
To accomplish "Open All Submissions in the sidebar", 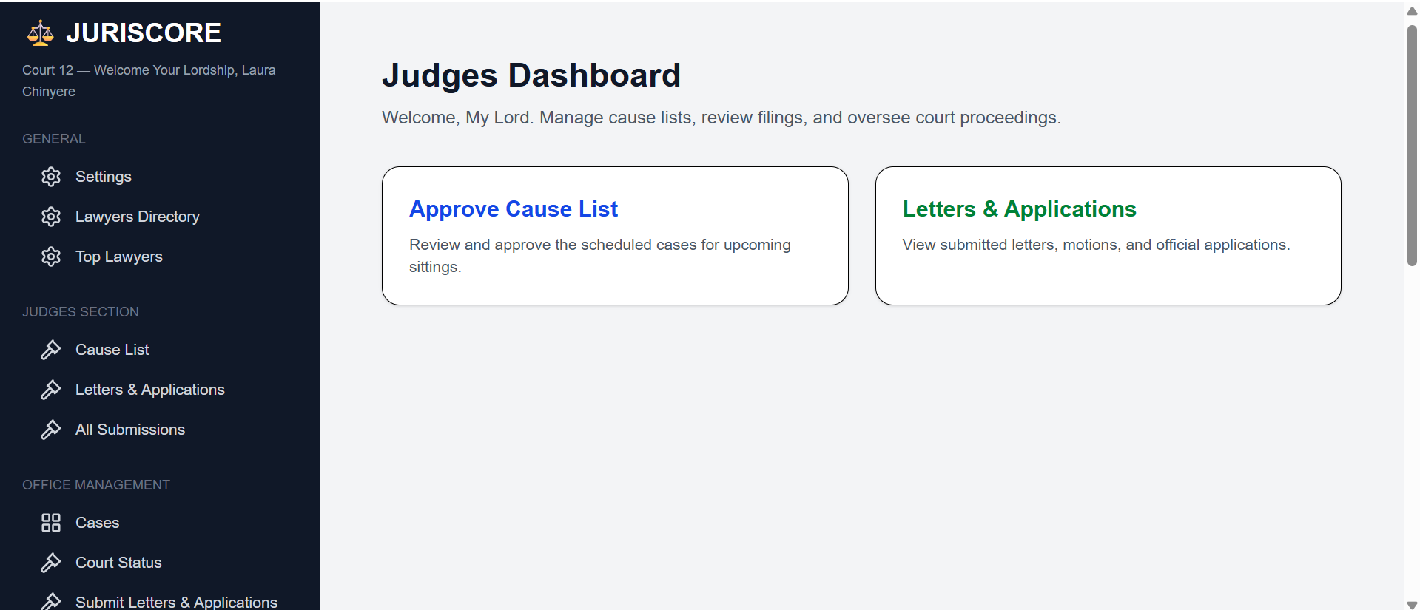I will tap(130, 430).
